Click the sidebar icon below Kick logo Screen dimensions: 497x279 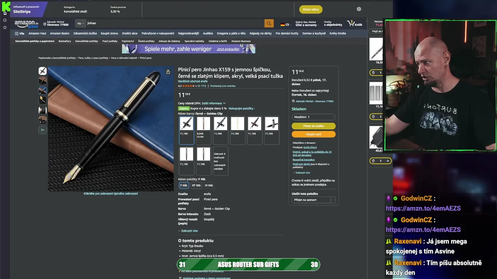[5, 13]
